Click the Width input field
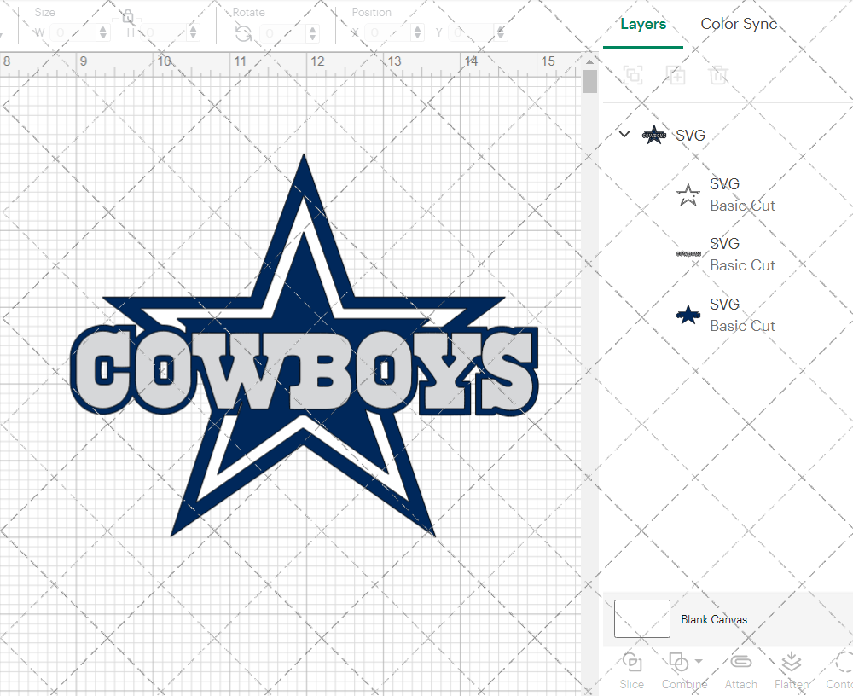The width and height of the screenshot is (853, 696). 73,33
